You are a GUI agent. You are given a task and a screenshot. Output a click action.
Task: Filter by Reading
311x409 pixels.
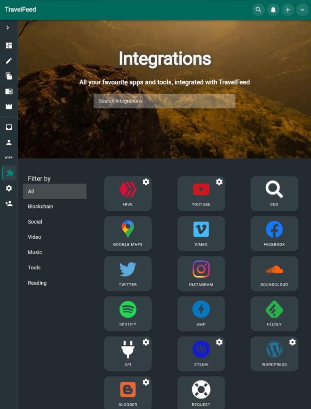click(x=55, y=283)
